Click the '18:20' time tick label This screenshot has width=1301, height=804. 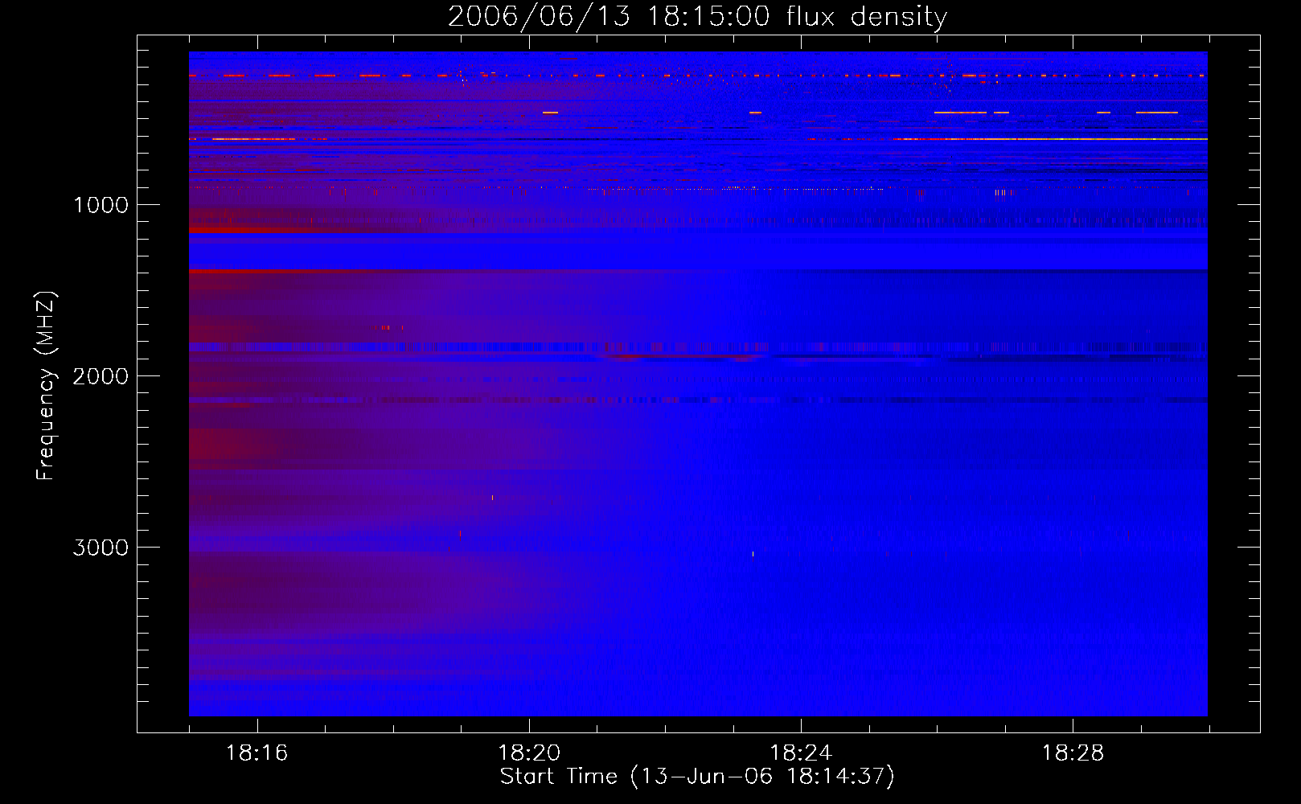(529, 753)
